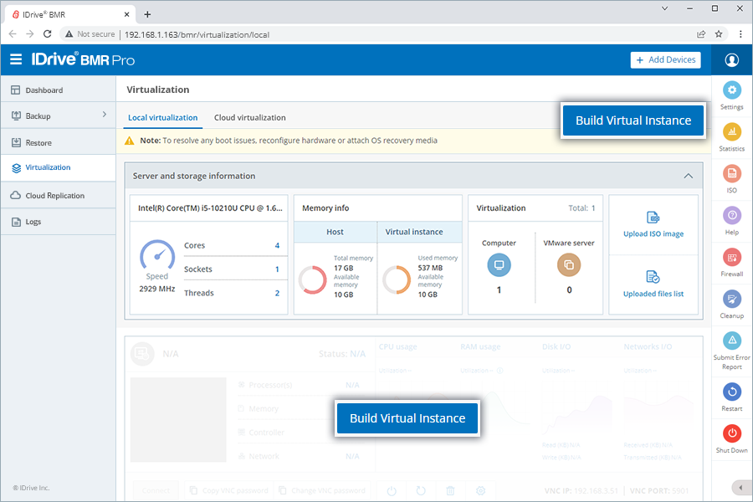The image size is (753, 502).
Task: Open the Uploaded files list icon
Action: pos(653,277)
